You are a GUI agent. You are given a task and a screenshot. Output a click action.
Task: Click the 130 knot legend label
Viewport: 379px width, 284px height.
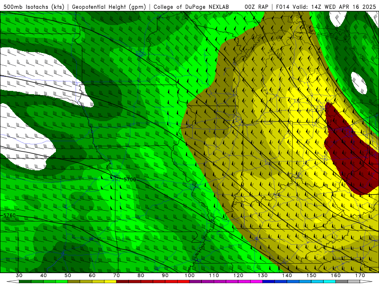click(263, 275)
